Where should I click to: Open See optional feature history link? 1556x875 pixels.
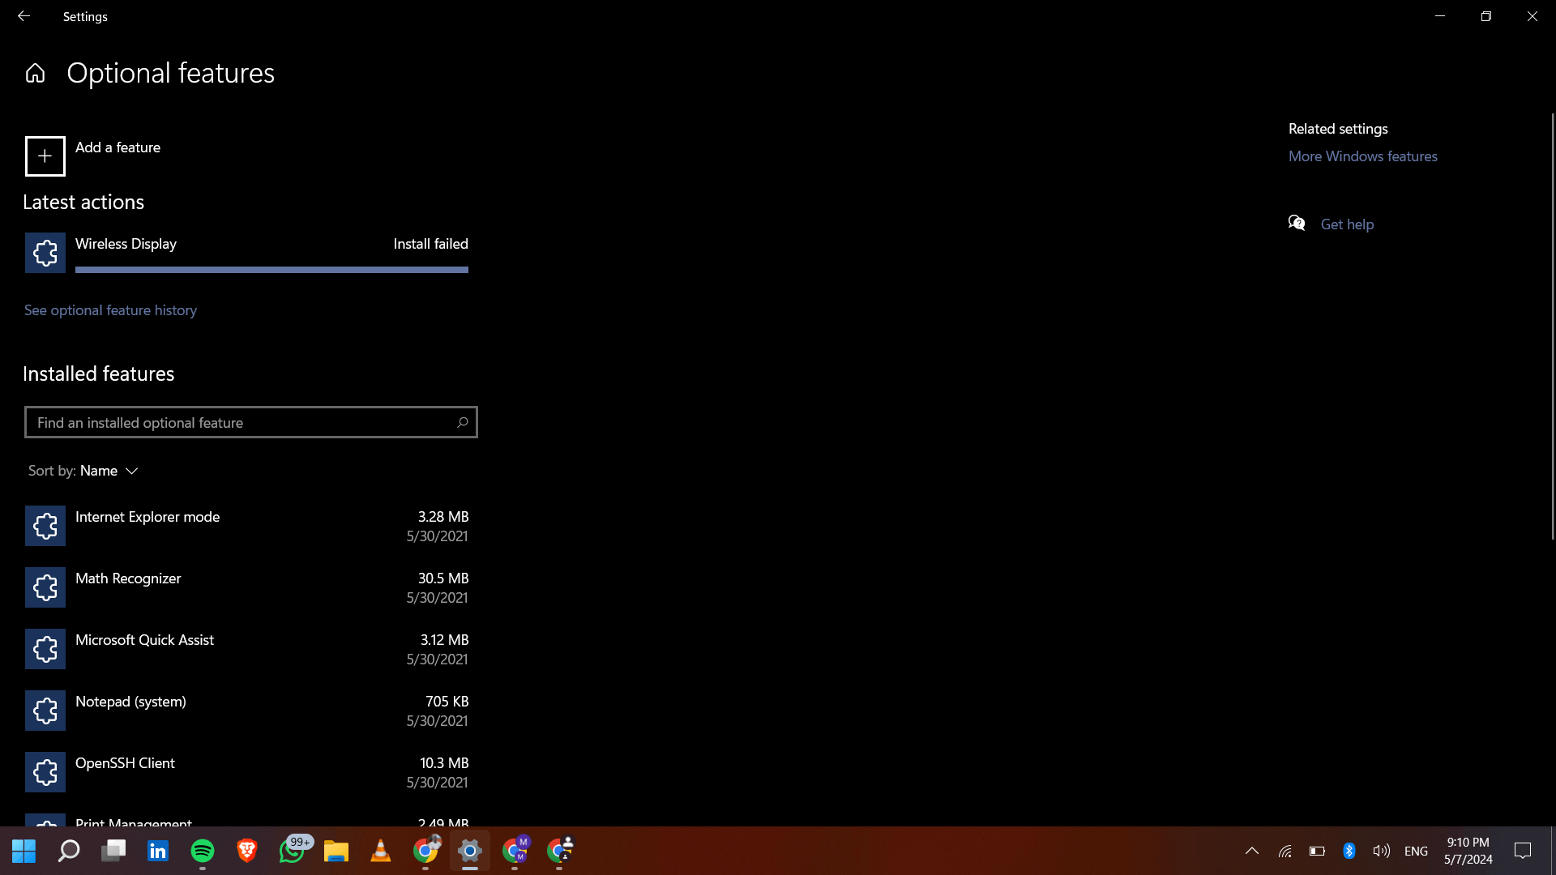[110, 310]
